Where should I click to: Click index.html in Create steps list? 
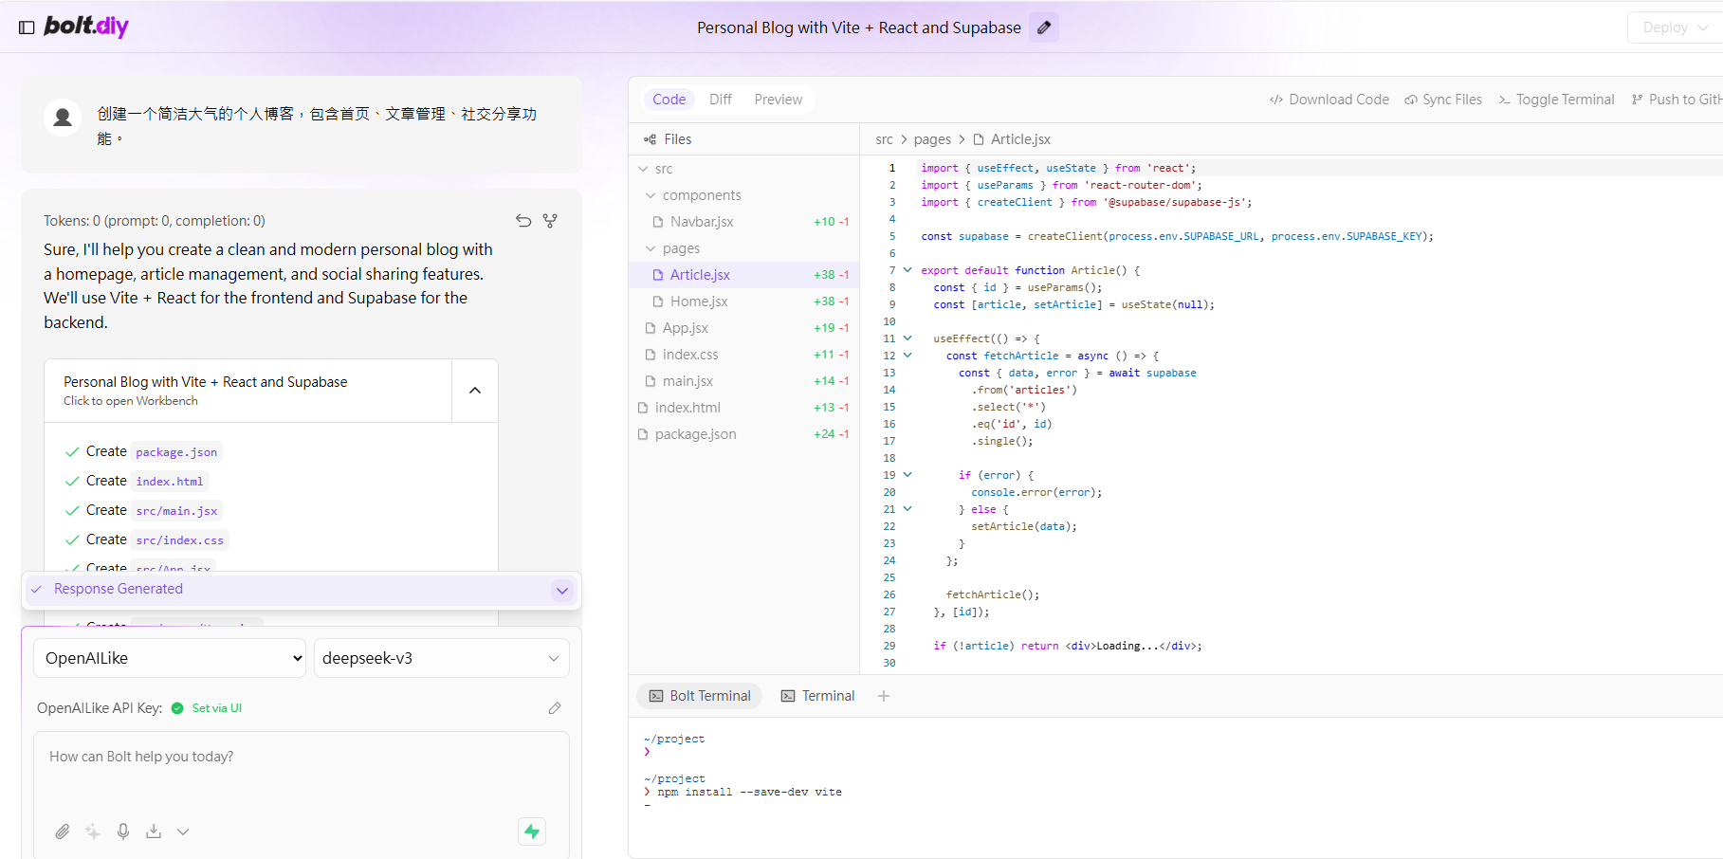(170, 482)
